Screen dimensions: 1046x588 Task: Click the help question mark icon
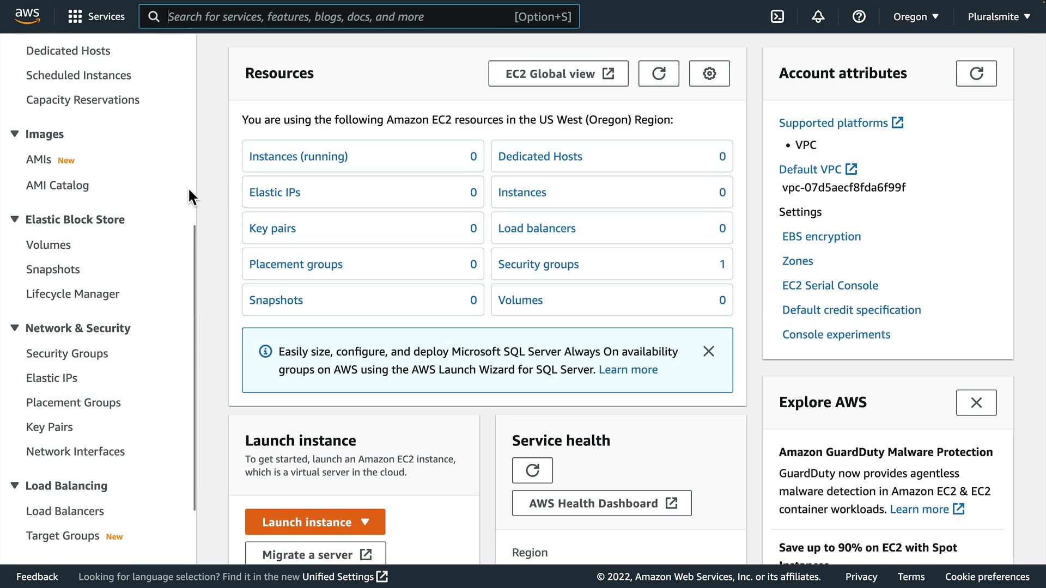pos(859,16)
